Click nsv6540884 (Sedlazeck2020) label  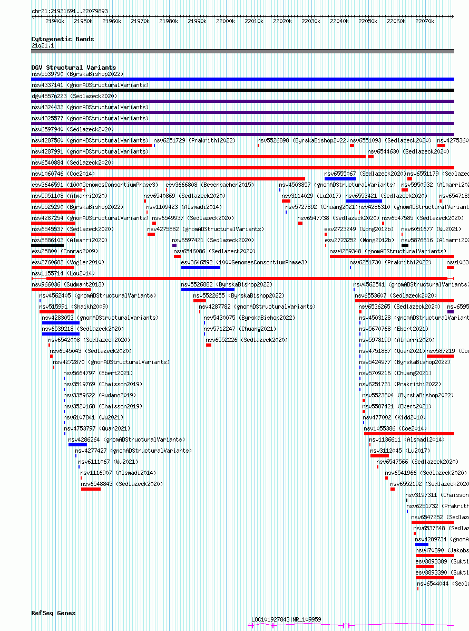click(x=73, y=162)
